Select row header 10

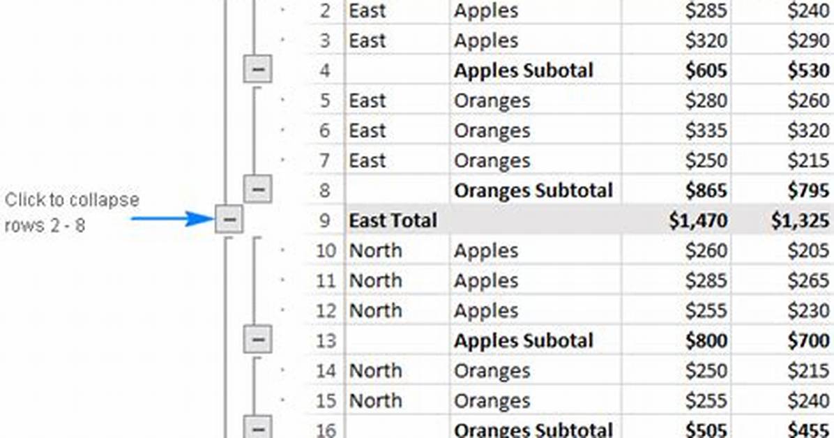tap(325, 250)
